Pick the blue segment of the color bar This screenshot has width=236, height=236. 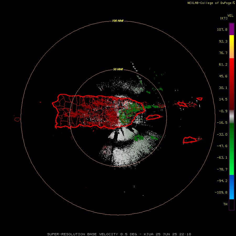click(232, 187)
